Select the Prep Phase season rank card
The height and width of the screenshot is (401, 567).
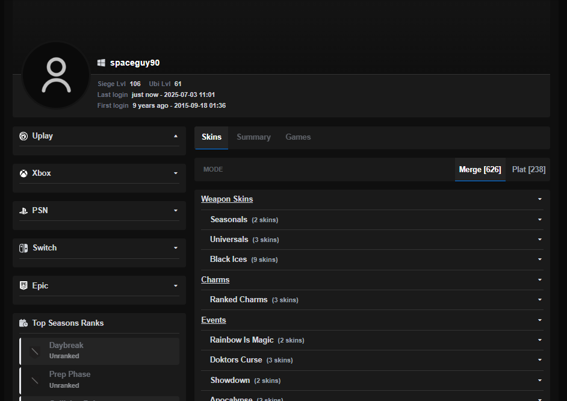99,380
